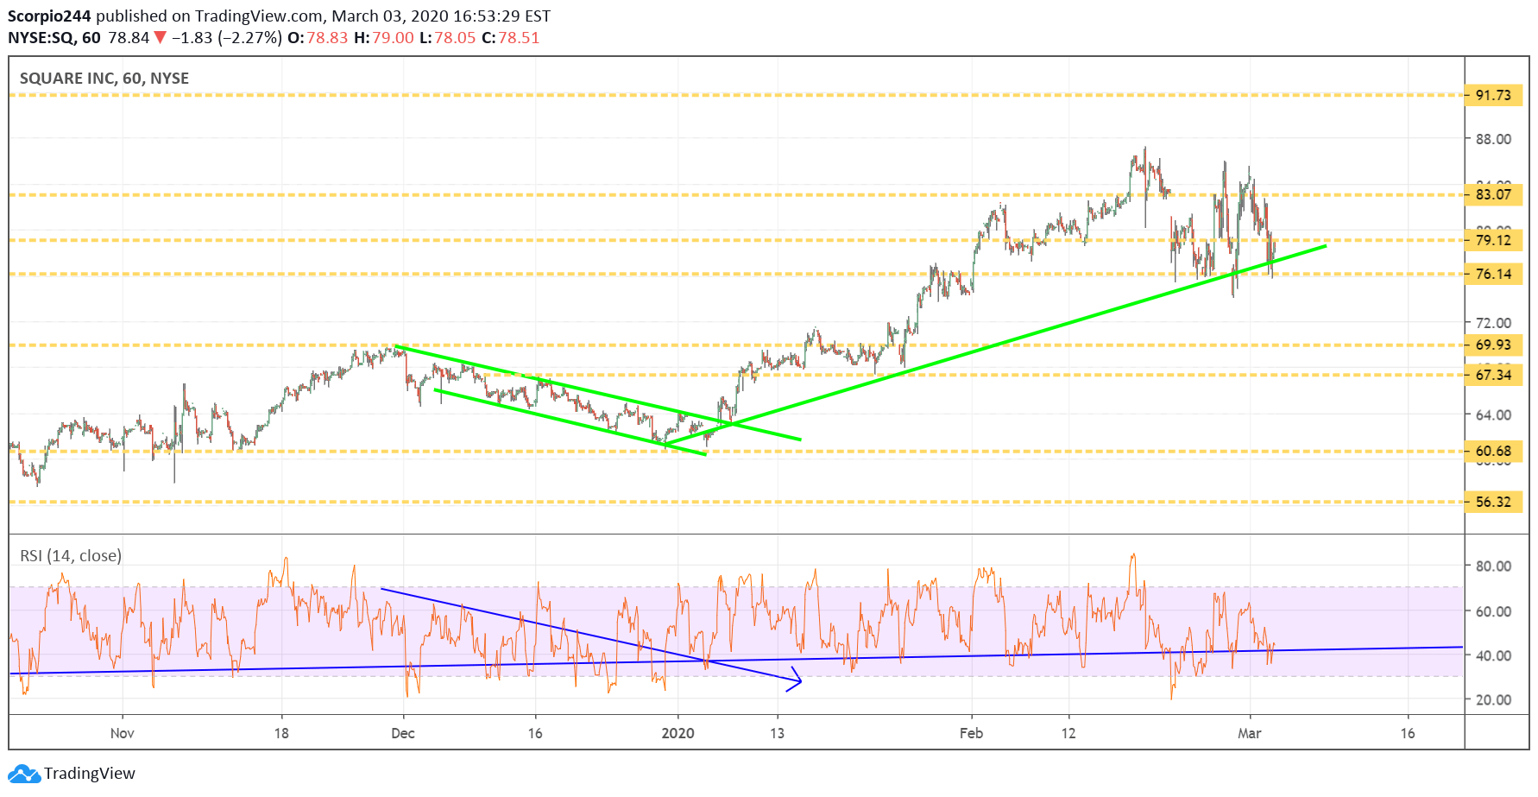Click the RSI 40.00 axis value

(1493, 655)
